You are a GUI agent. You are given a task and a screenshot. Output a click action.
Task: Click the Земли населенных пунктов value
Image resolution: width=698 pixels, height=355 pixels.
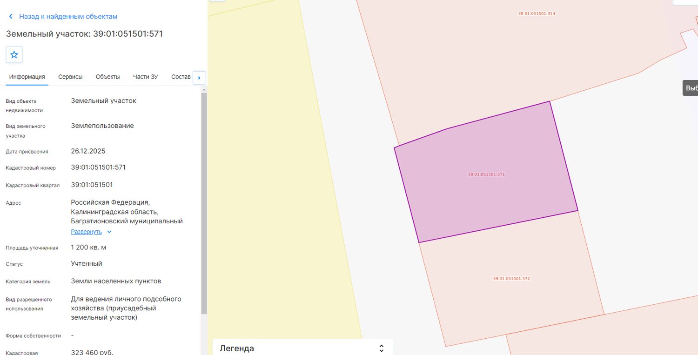tap(116, 281)
